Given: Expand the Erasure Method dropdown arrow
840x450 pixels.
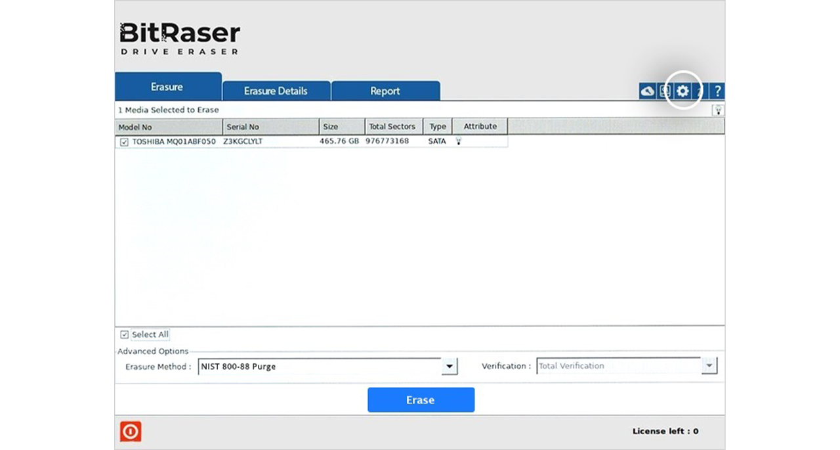Looking at the screenshot, I should (449, 367).
